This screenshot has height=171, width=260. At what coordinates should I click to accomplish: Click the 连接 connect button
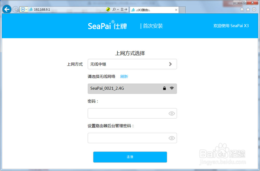coord(130,157)
